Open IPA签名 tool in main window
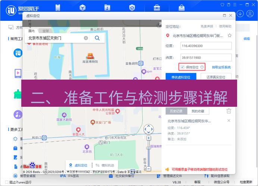 tap(69, 176)
